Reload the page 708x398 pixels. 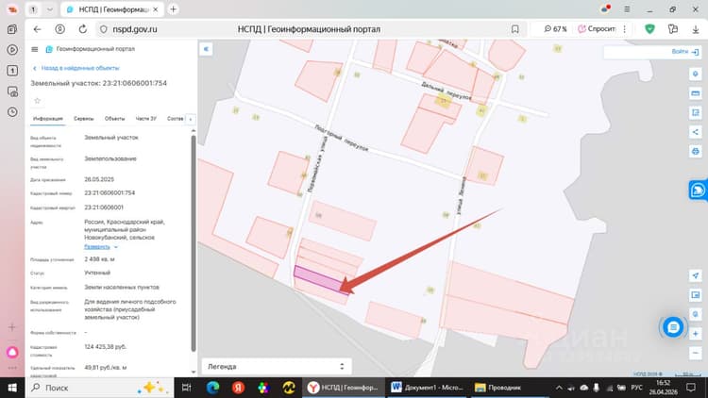pyautogui.click(x=83, y=29)
